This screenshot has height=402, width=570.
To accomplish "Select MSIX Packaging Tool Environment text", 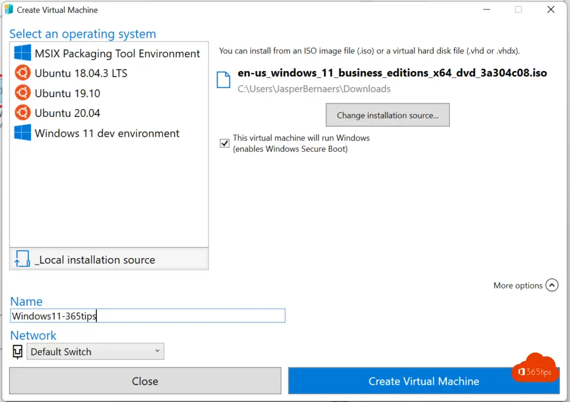I will click(117, 53).
